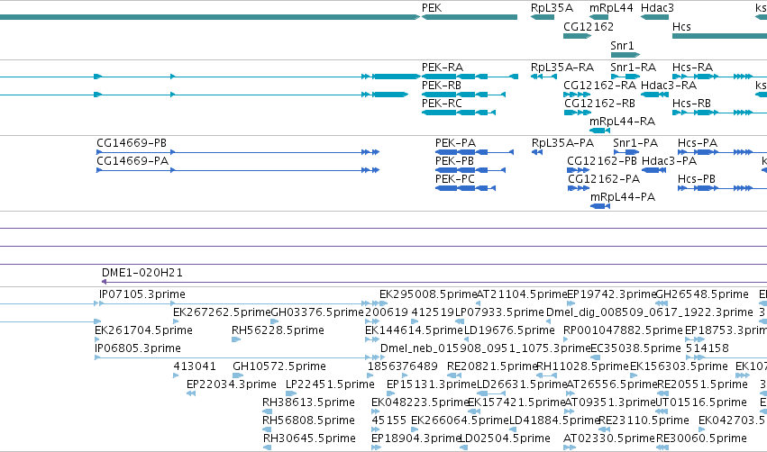
Task: Click the Snr1-RA transcript label
Action: pyautogui.click(x=633, y=67)
